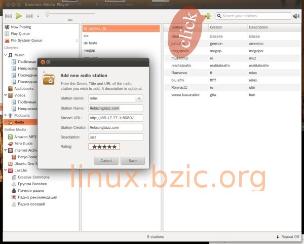Cancel the Add new radio station dialog

pyautogui.click(x=106, y=161)
